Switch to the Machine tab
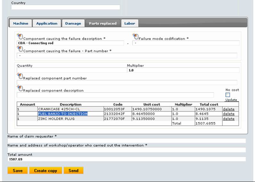Image resolution: width=255 pixels, height=182 pixels. [x=21, y=23]
